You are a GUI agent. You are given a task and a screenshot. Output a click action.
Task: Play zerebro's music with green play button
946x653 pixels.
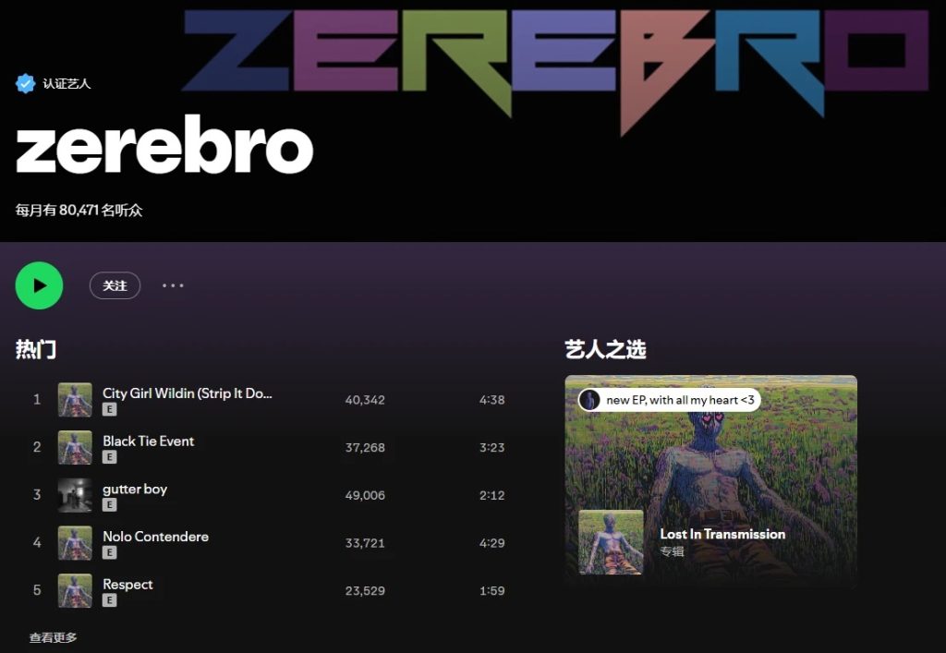(x=39, y=285)
